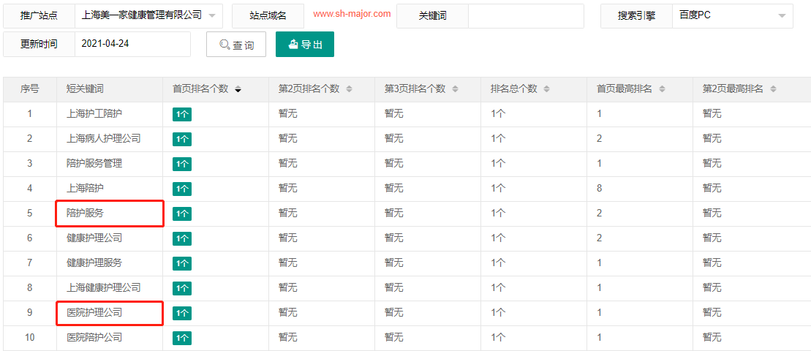The height and width of the screenshot is (351, 811).
Task: Click the 1个 badge for 健康护理服务
Action: (182, 263)
